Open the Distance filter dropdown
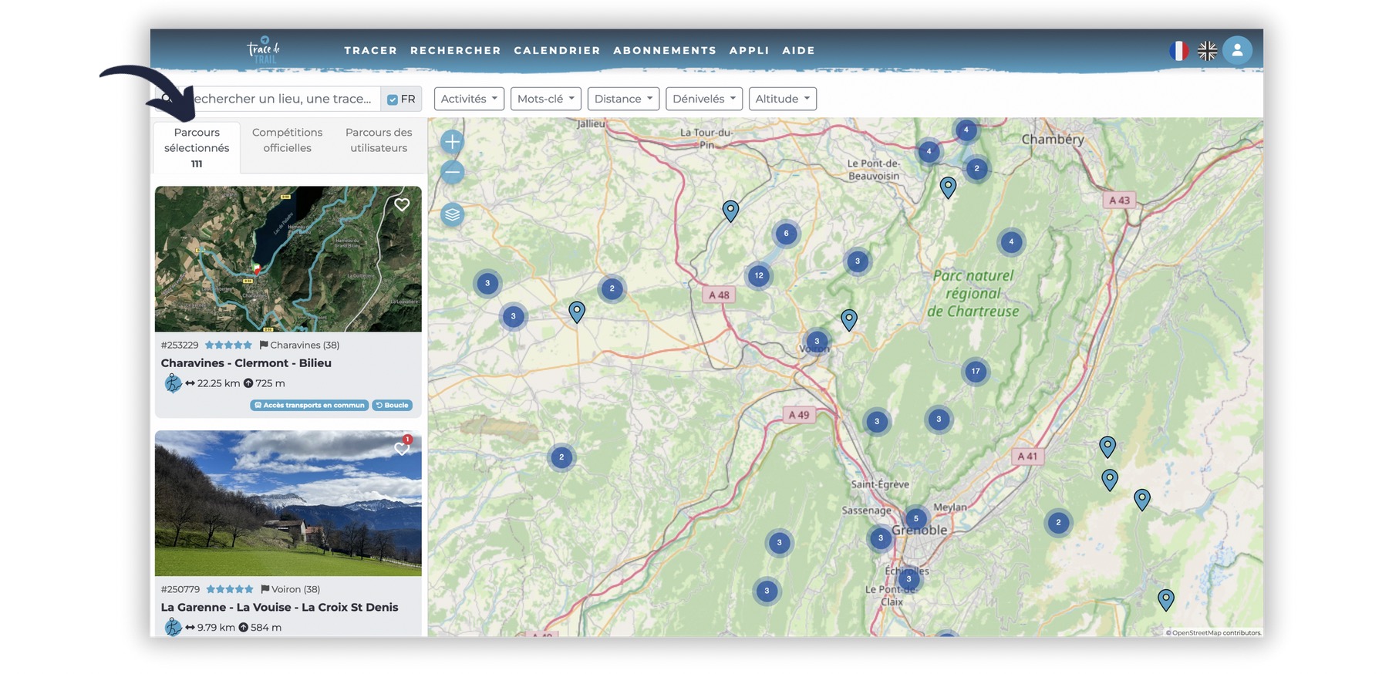1399x674 pixels. [623, 99]
